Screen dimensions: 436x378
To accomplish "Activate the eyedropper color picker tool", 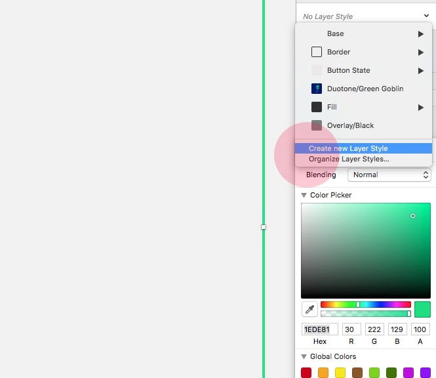I will point(309,309).
